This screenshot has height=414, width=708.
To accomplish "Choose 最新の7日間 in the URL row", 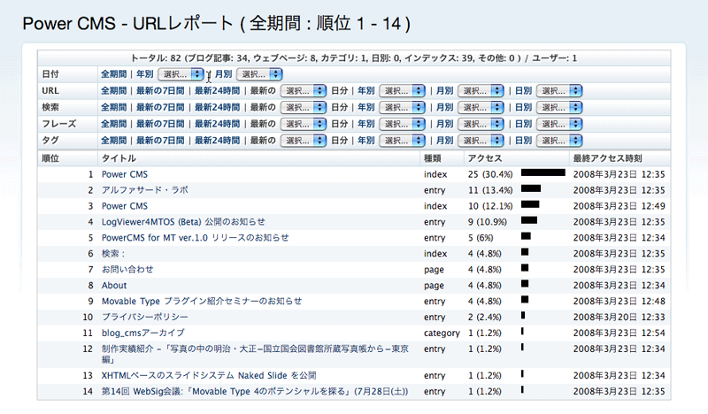I will tap(160, 91).
